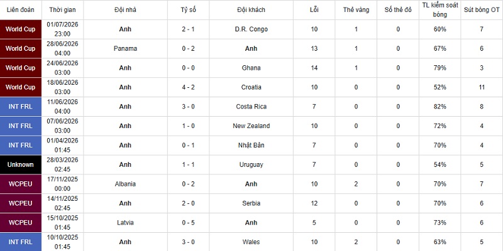Open the 4 - 2 score against Croatia
This screenshot has height=251, width=503.
188,87
